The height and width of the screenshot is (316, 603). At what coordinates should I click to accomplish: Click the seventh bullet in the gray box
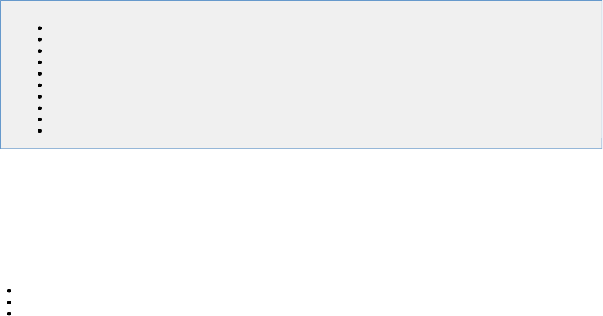(x=40, y=97)
